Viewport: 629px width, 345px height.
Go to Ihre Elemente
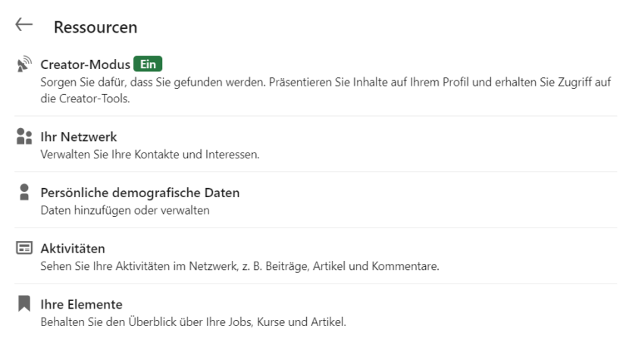[80, 305]
